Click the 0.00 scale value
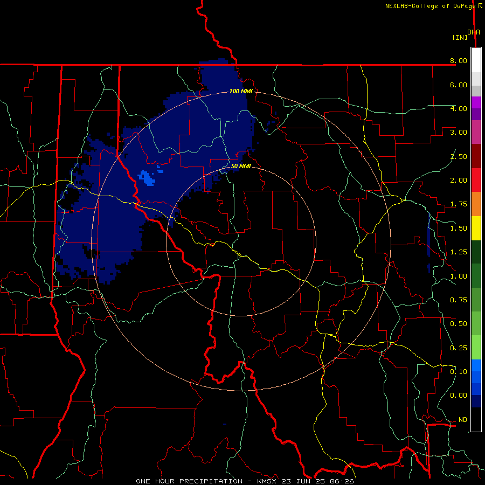 (459, 396)
